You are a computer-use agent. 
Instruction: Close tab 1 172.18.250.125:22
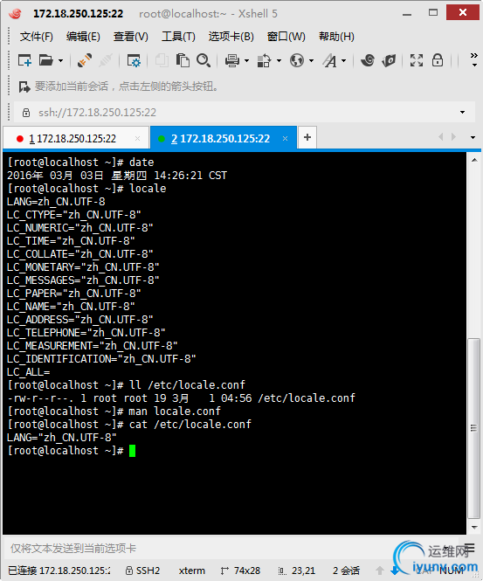pyautogui.click(x=137, y=139)
